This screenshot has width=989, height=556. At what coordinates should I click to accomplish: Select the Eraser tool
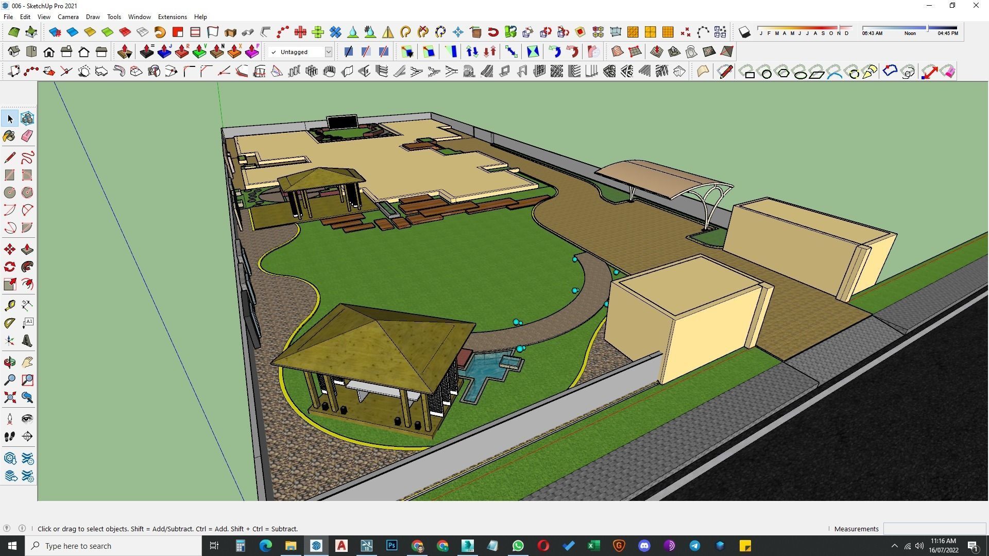(x=27, y=136)
